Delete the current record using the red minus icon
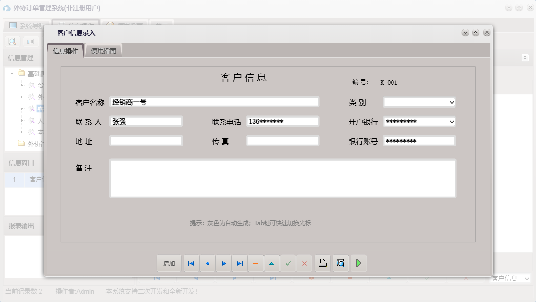Image resolution: width=536 pixels, height=302 pixels. (x=256, y=263)
